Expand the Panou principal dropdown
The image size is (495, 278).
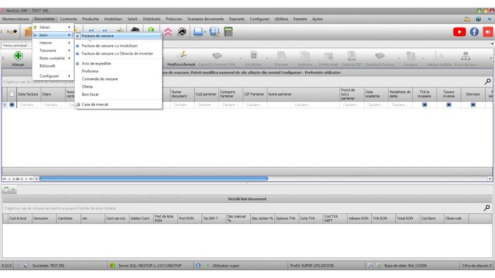coord(492,45)
